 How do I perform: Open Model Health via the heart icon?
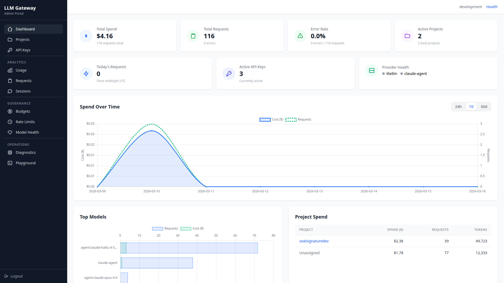click(x=10, y=132)
